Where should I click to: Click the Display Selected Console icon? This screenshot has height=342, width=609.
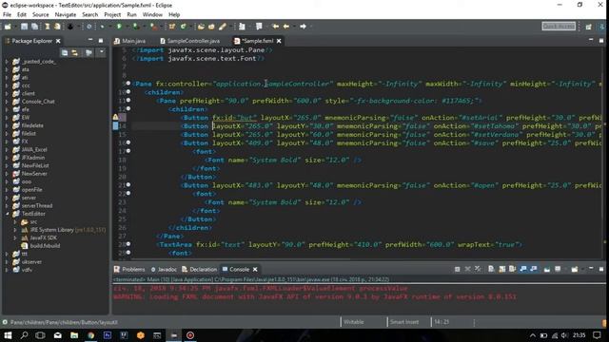point(558,269)
